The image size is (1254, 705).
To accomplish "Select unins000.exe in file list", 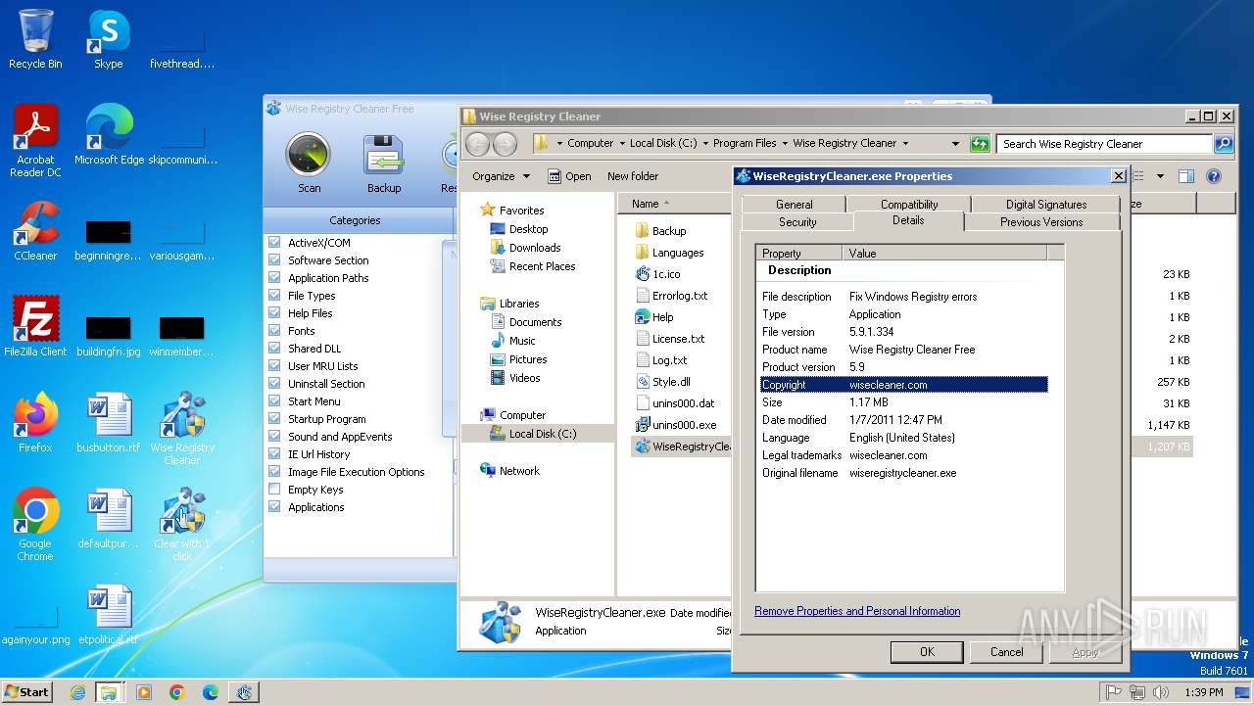I will (684, 425).
